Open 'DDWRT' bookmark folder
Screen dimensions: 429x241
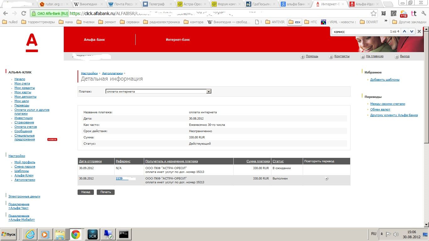coord(369,22)
